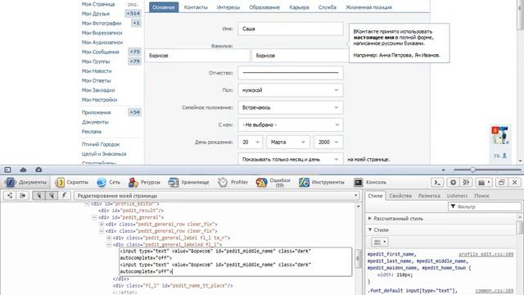
Task: Collapse the div id="pedit_general" node
Action: [94, 217]
